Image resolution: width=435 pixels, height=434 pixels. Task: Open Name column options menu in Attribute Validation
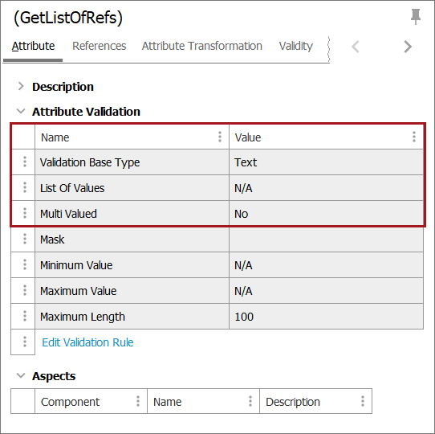click(x=220, y=137)
